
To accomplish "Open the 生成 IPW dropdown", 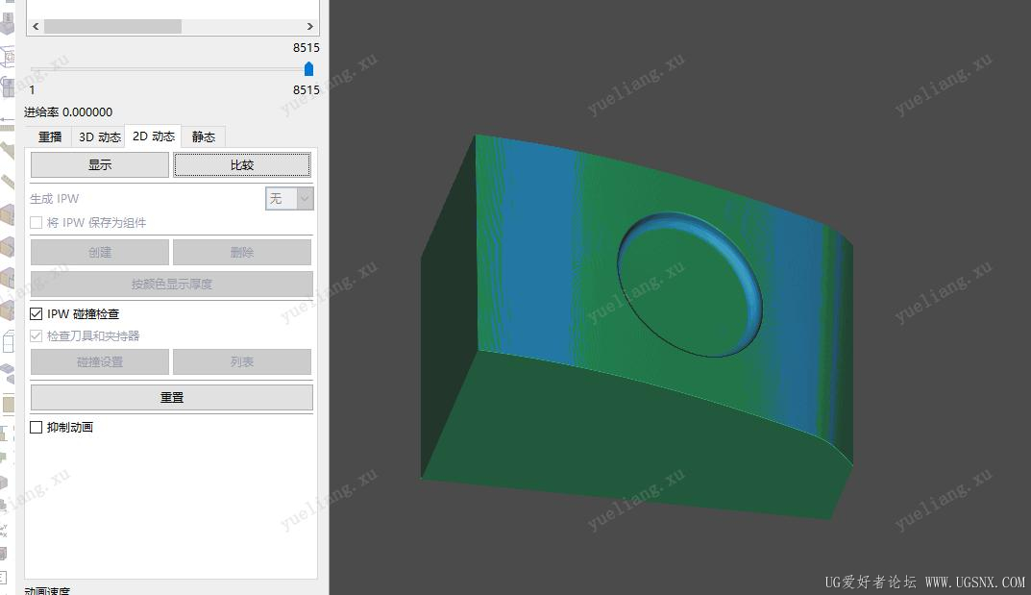I will point(289,199).
